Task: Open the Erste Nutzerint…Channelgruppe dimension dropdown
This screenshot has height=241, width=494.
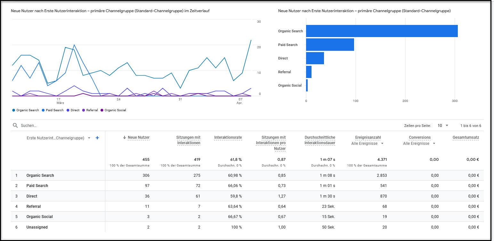Action: [x=58, y=138]
